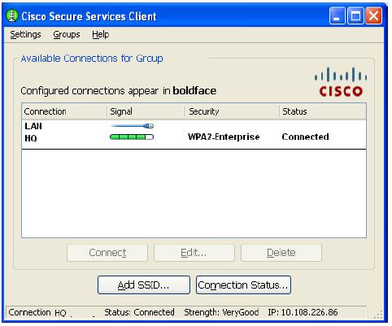
Task: Click the Edit... button
Action: [x=194, y=253]
